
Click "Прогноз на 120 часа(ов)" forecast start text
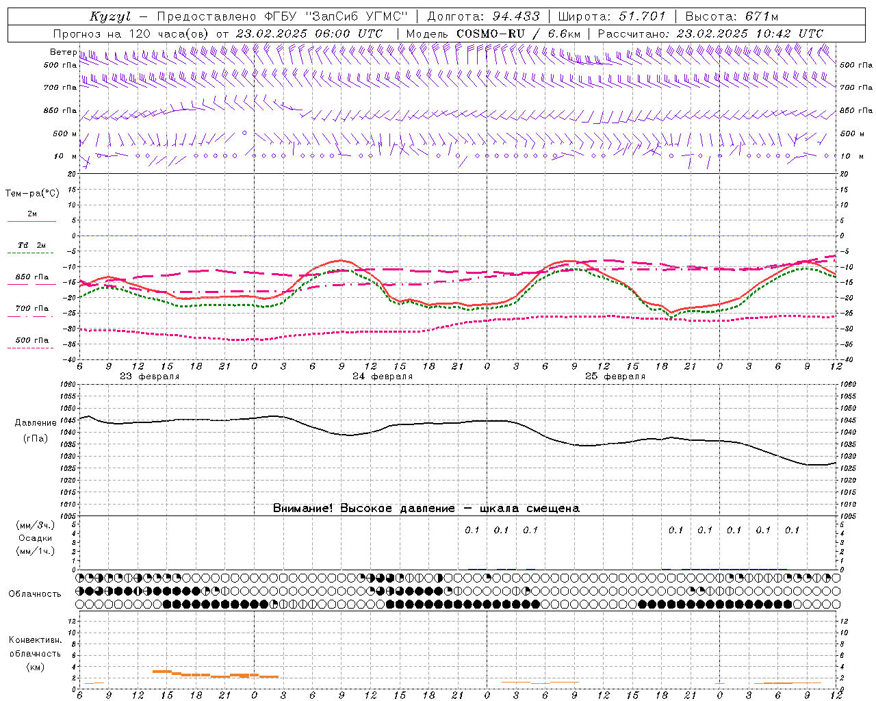pos(131,34)
